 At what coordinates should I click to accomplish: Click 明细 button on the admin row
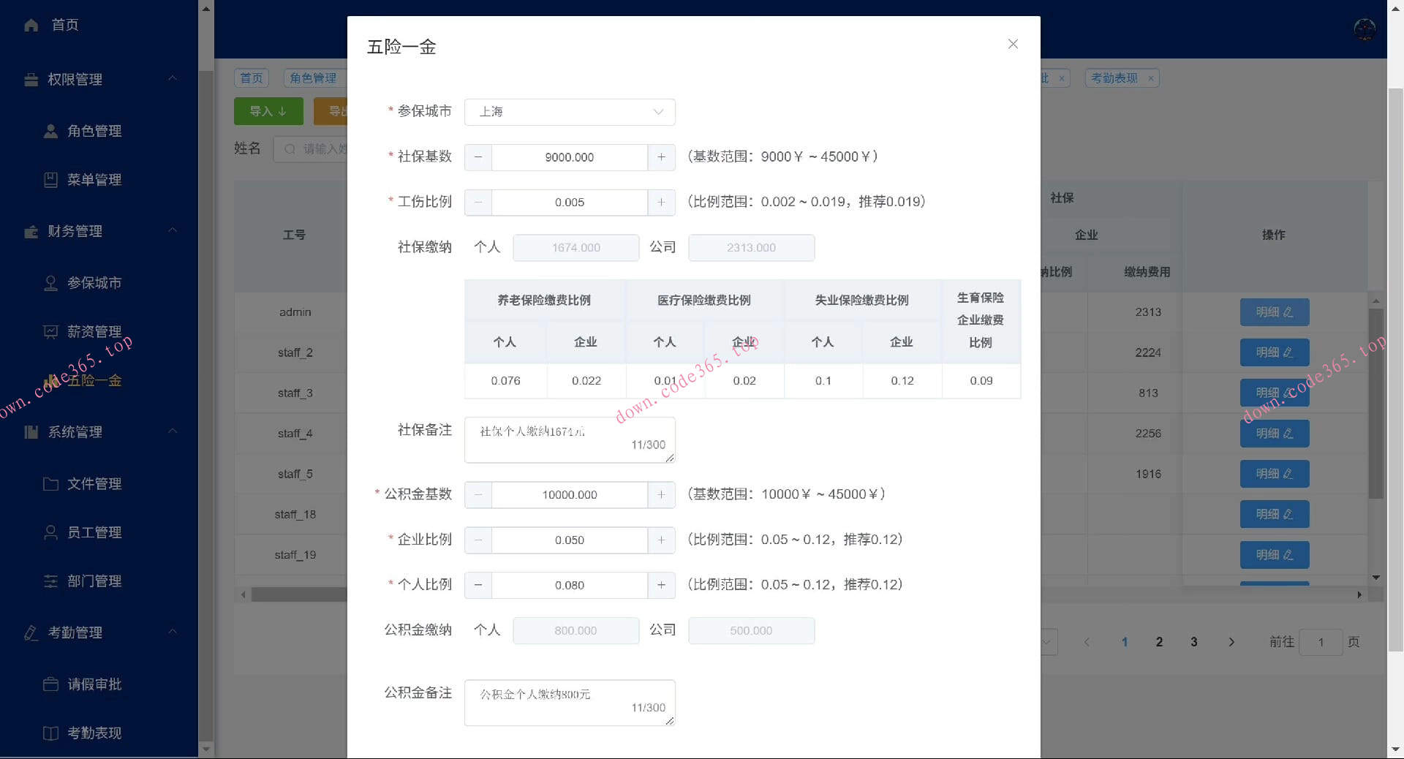click(x=1274, y=312)
